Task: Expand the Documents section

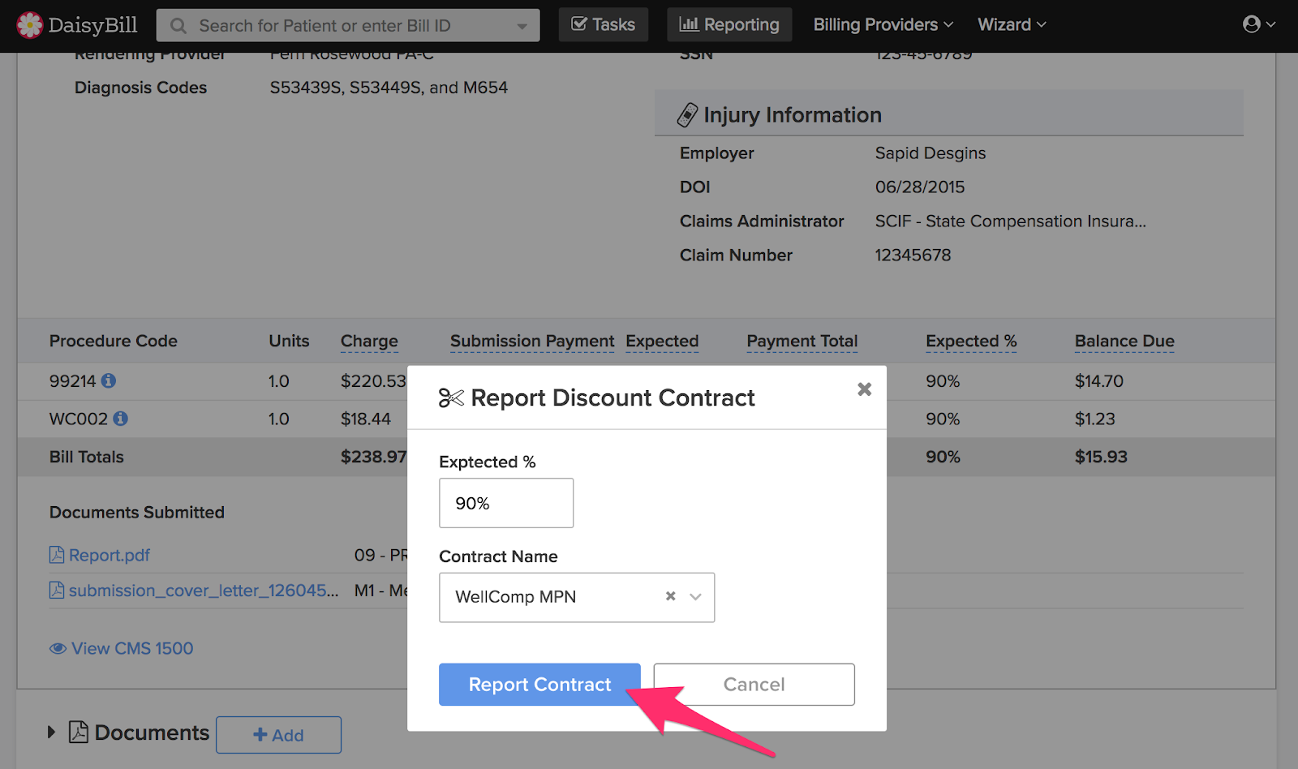Action: [51, 732]
